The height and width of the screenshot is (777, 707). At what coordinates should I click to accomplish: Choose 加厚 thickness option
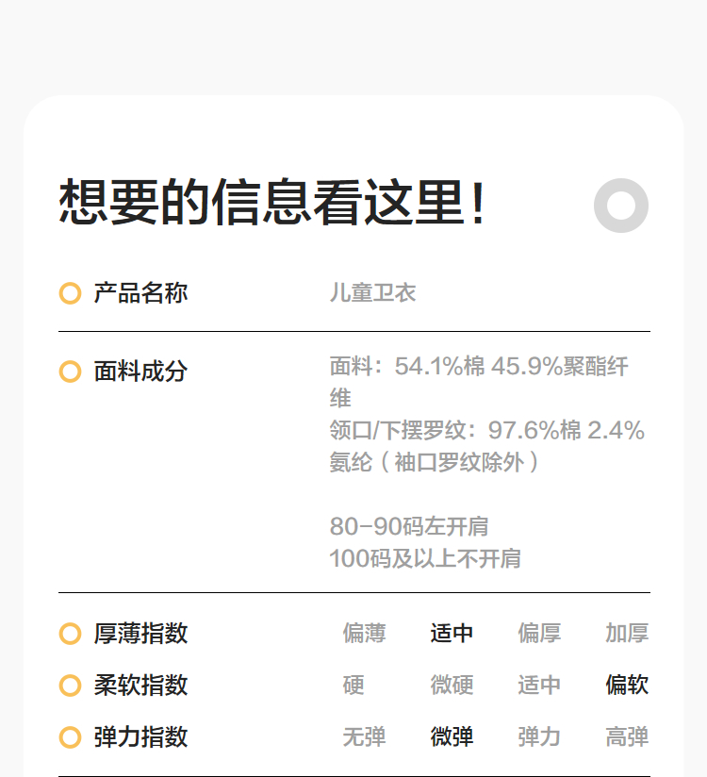[x=627, y=634]
